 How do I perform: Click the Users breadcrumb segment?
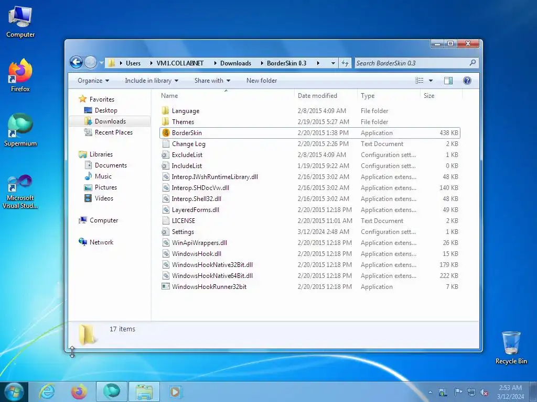(x=133, y=63)
